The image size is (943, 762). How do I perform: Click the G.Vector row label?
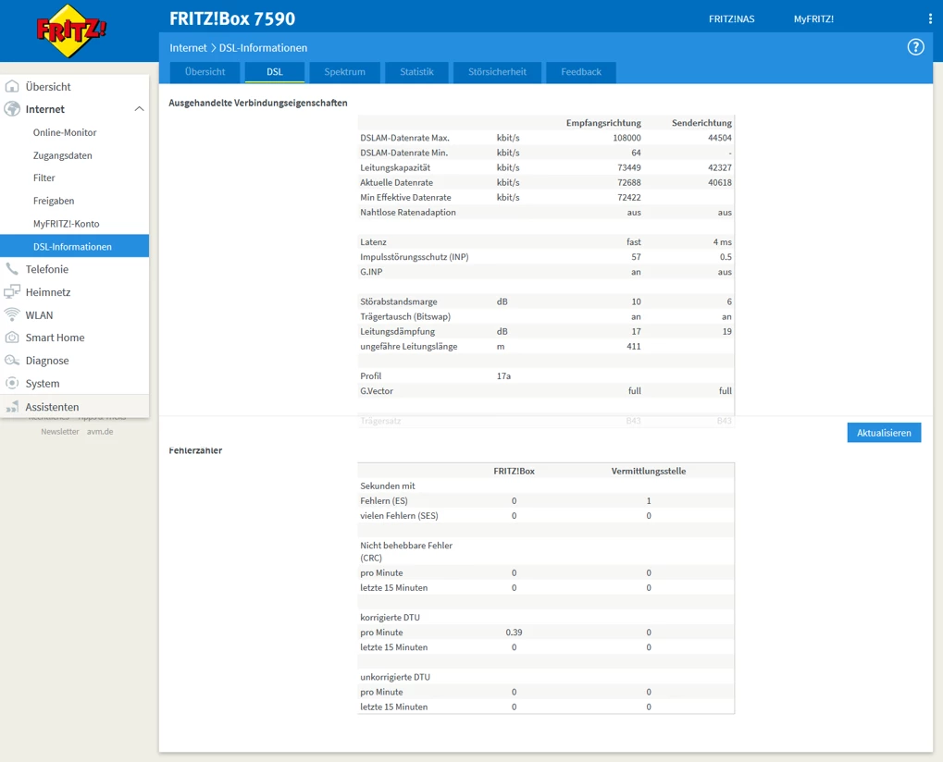(377, 390)
